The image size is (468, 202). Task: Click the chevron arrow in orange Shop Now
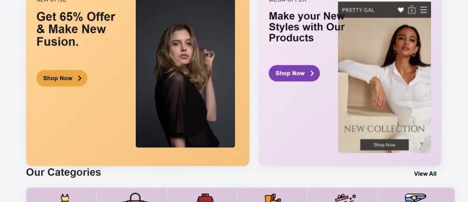tap(80, 78)
